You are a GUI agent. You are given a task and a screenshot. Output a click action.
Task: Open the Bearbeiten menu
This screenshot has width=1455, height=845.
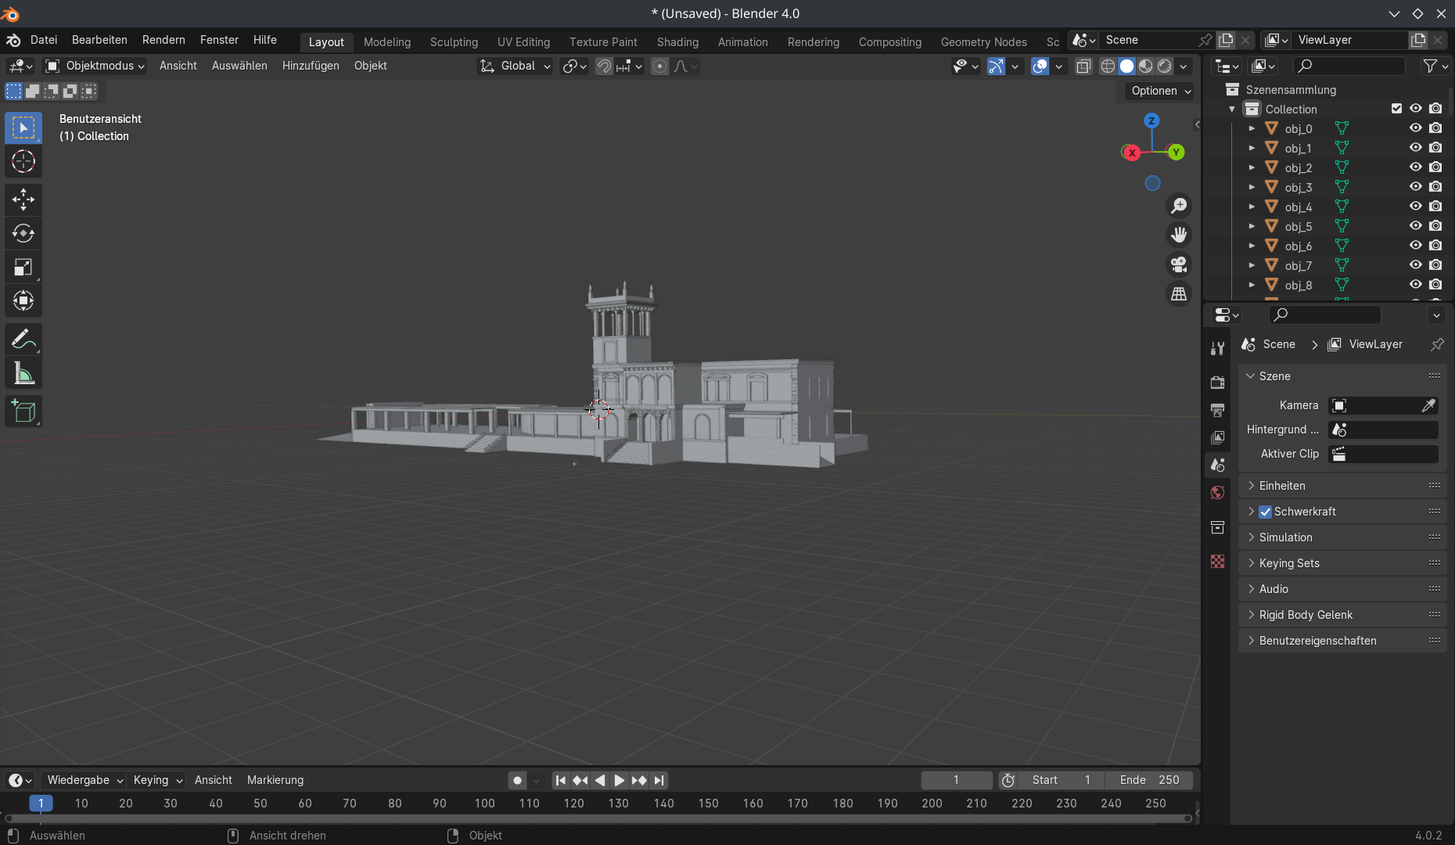[x=99, y=40]
